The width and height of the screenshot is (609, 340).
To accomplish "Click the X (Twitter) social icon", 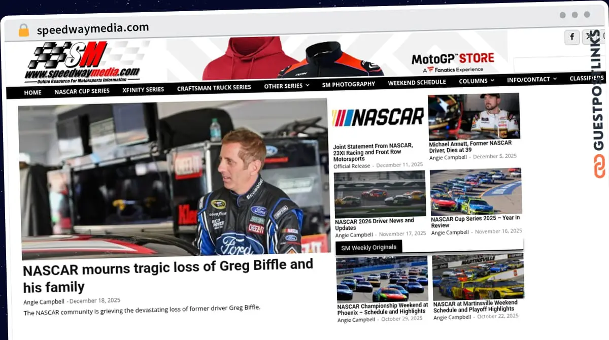I will pos(589,37).
